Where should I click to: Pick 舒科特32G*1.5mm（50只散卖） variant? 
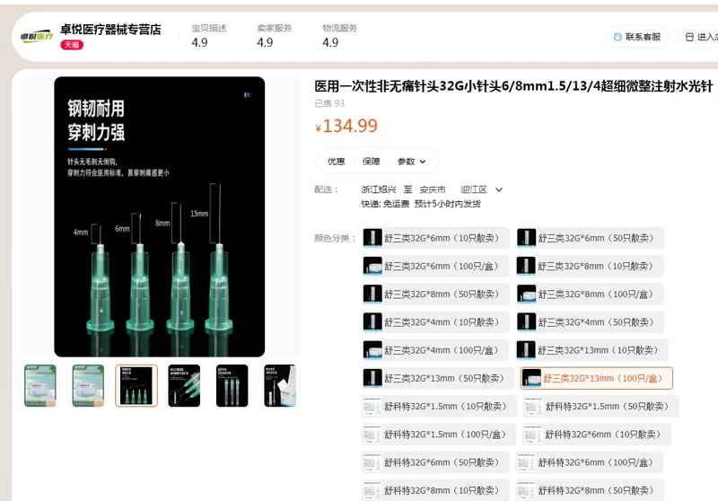[600, 406]
